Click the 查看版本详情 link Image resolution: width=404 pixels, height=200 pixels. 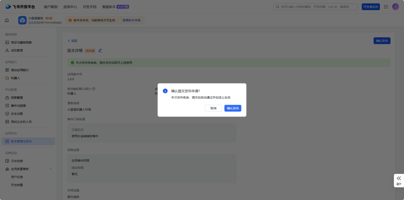131,20
